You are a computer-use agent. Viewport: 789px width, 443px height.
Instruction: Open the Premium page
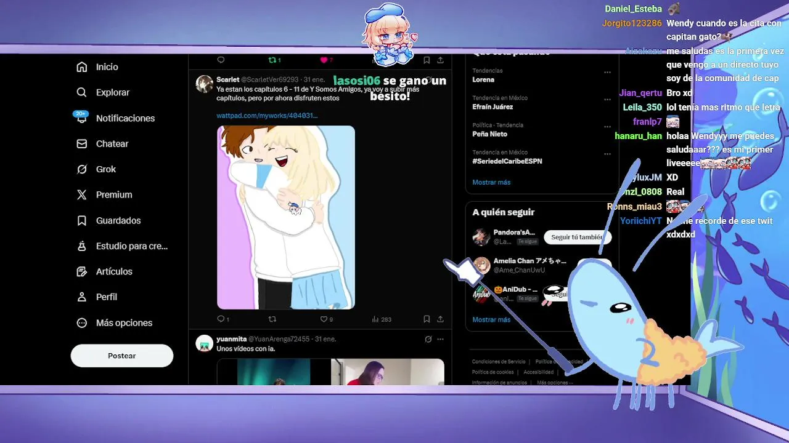104,194
